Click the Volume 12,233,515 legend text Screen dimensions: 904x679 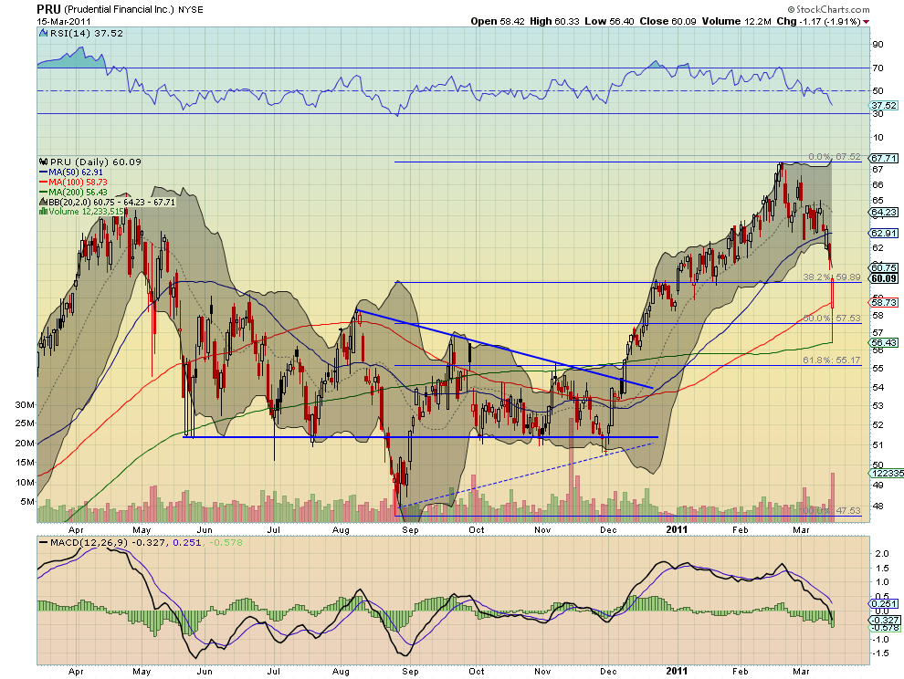click(87, 212)
